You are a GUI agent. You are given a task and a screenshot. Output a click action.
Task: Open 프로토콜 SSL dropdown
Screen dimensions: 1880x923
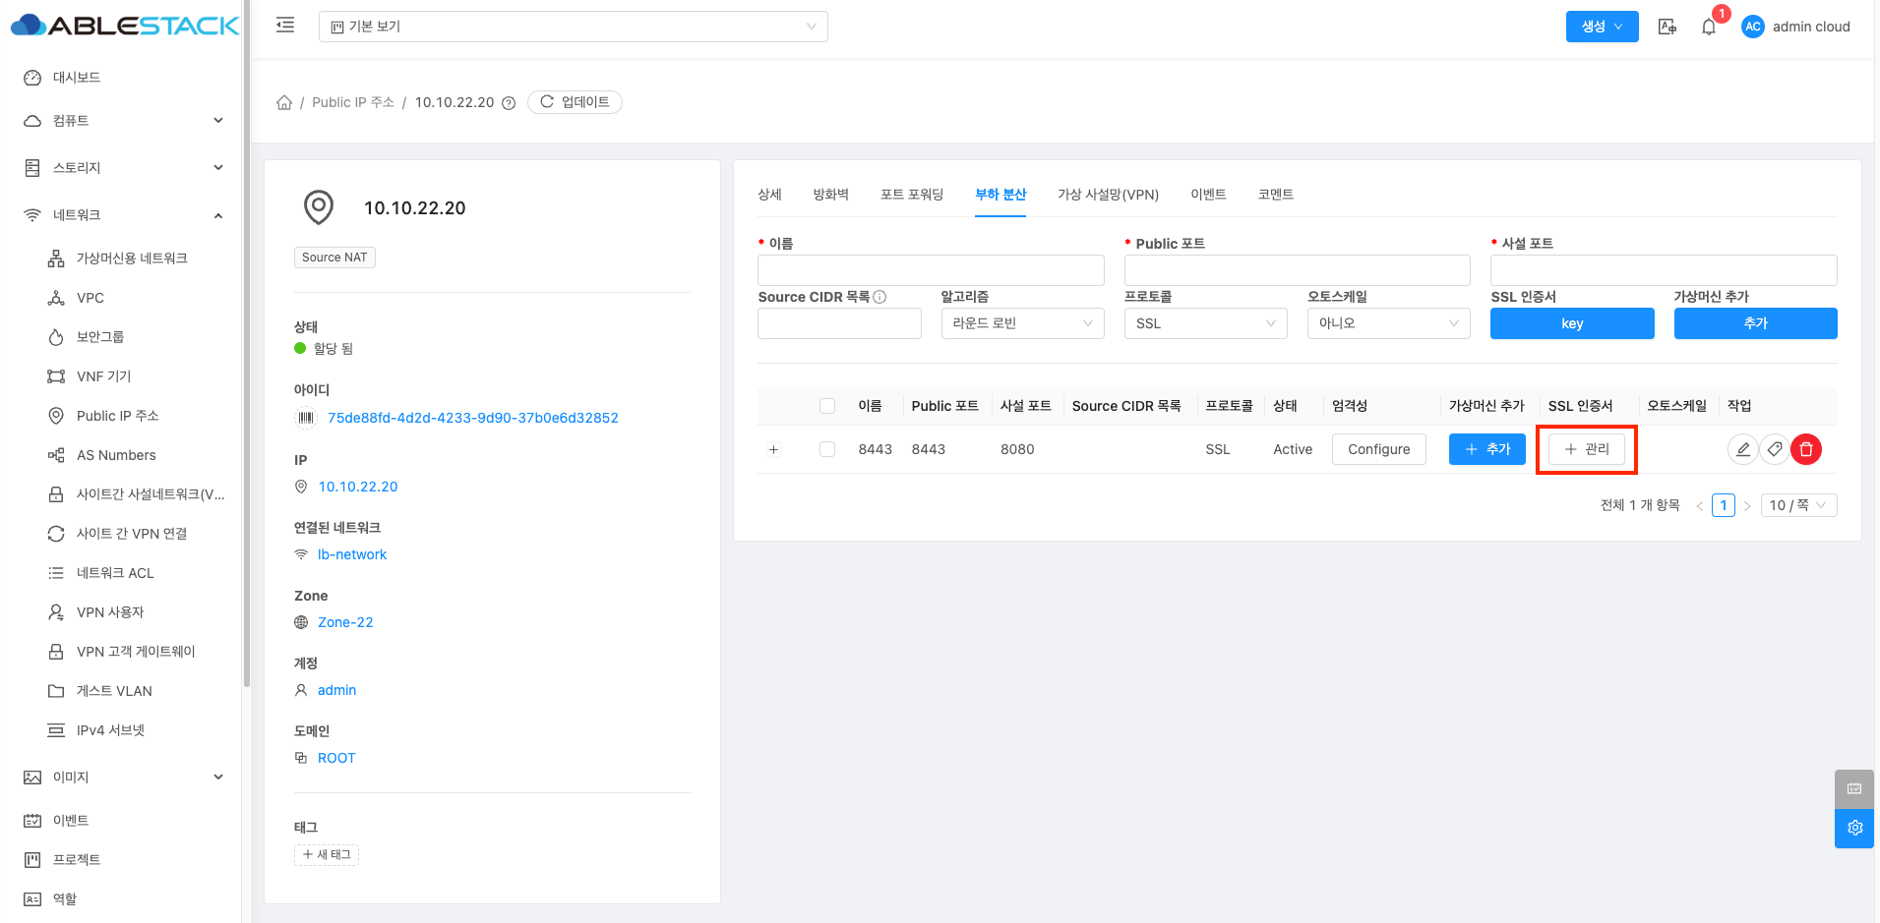pyautogui.click(x=1205, y=323)
